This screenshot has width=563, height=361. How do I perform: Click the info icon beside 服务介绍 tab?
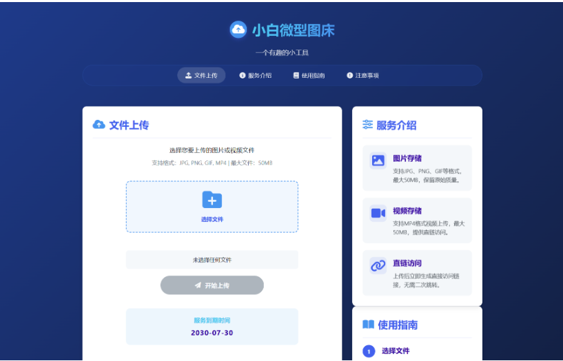[x=243, y=75]
